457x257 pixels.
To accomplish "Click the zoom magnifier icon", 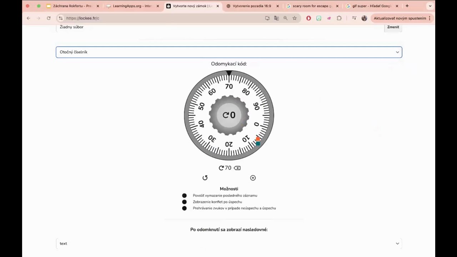I will (x=285, y=18).
